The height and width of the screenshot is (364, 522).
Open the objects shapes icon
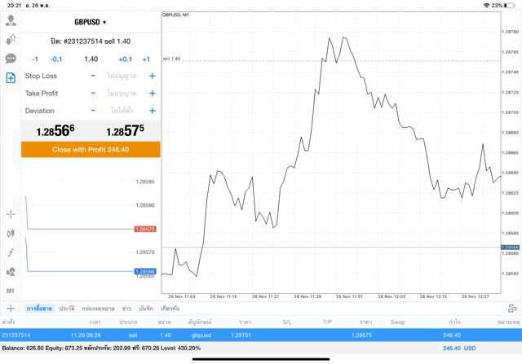pyautogui.click(x=11, y=271)
